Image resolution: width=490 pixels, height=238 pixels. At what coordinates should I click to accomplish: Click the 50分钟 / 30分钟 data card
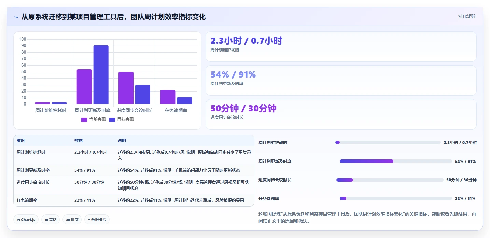[341, 114]
